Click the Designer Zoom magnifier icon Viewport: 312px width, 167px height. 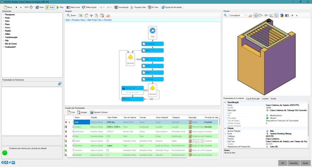coord(69,15)
